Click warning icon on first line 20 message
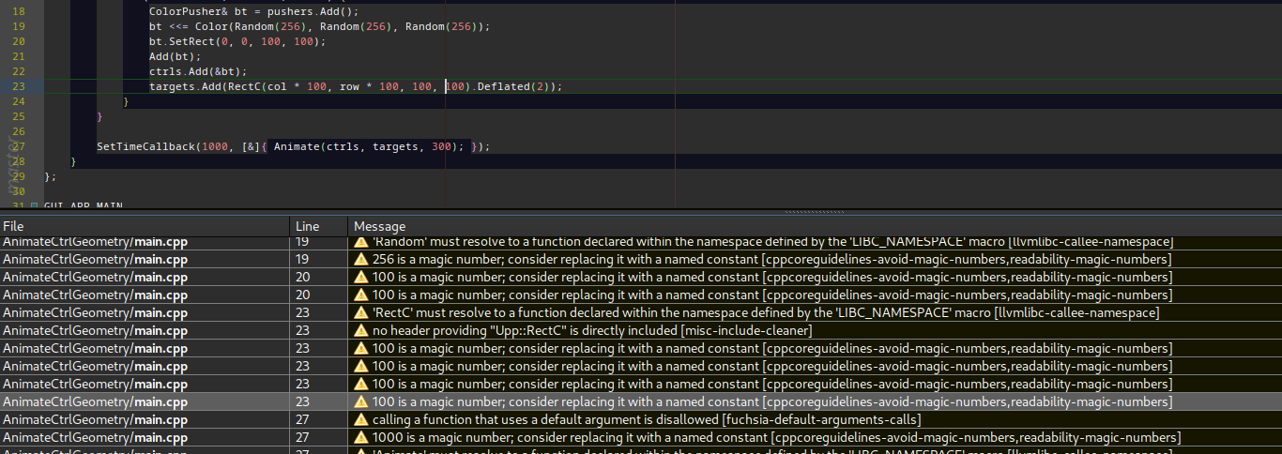1282x454 pixels. click(360, 278)
